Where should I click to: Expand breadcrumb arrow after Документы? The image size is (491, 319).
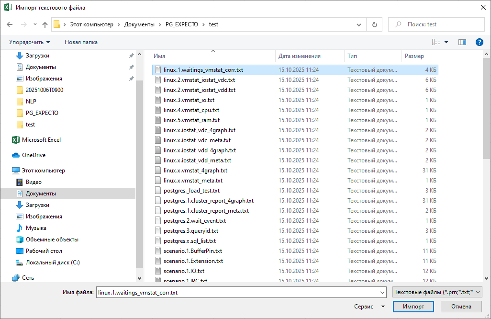point(160,24)
